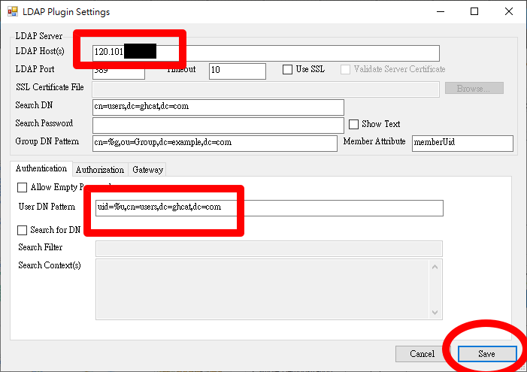This screenshot has width=527, height=372.
Task: Edit the Search DN field
Action: [x=218, y=107]
